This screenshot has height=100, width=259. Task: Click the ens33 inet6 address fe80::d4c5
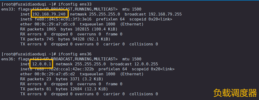[63, 19]
